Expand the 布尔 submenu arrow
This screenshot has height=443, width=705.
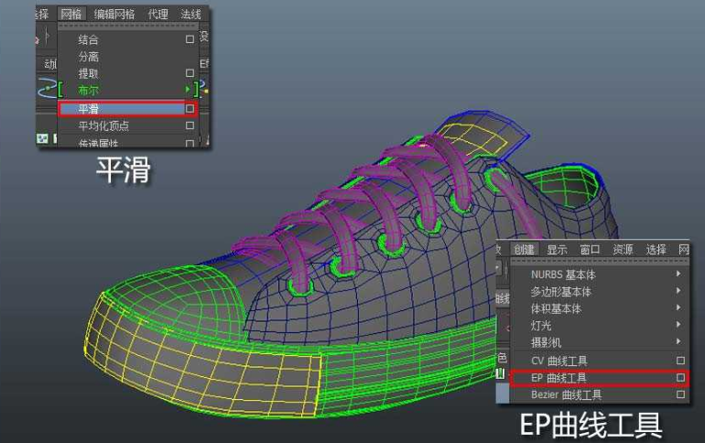(188, 90)
